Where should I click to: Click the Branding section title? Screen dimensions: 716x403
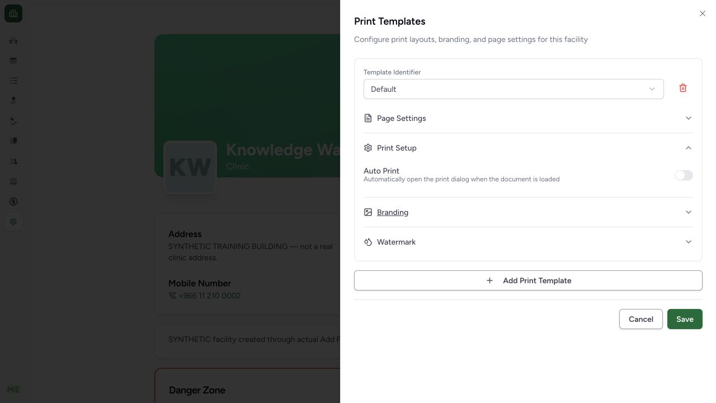[393, 212]
